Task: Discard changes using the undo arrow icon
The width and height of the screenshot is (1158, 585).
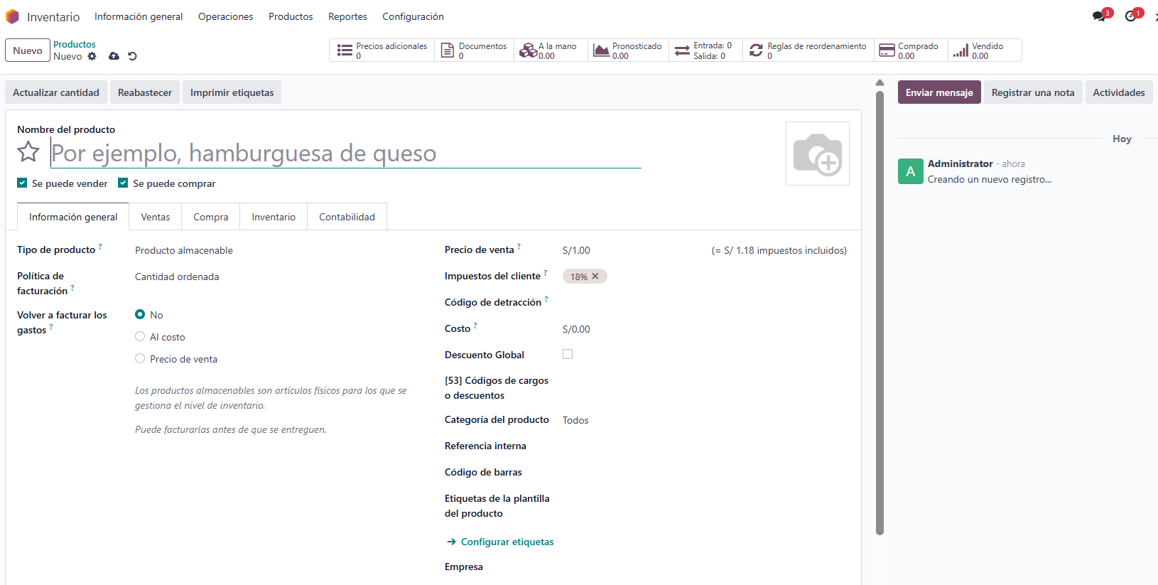Action: [132, 56]
